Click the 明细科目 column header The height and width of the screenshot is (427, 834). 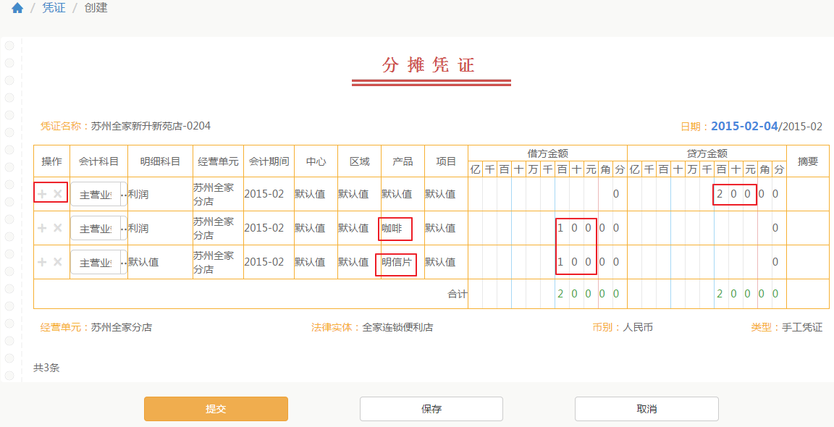point(160,161)
